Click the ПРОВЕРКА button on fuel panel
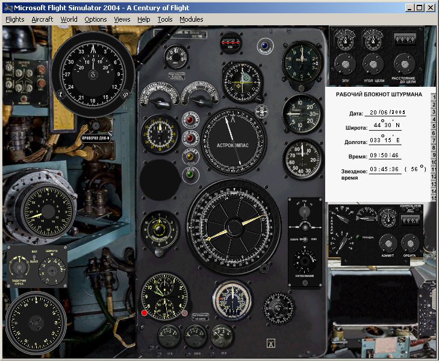The width and height of the screenshot is (439, 361). pos(24,99)
